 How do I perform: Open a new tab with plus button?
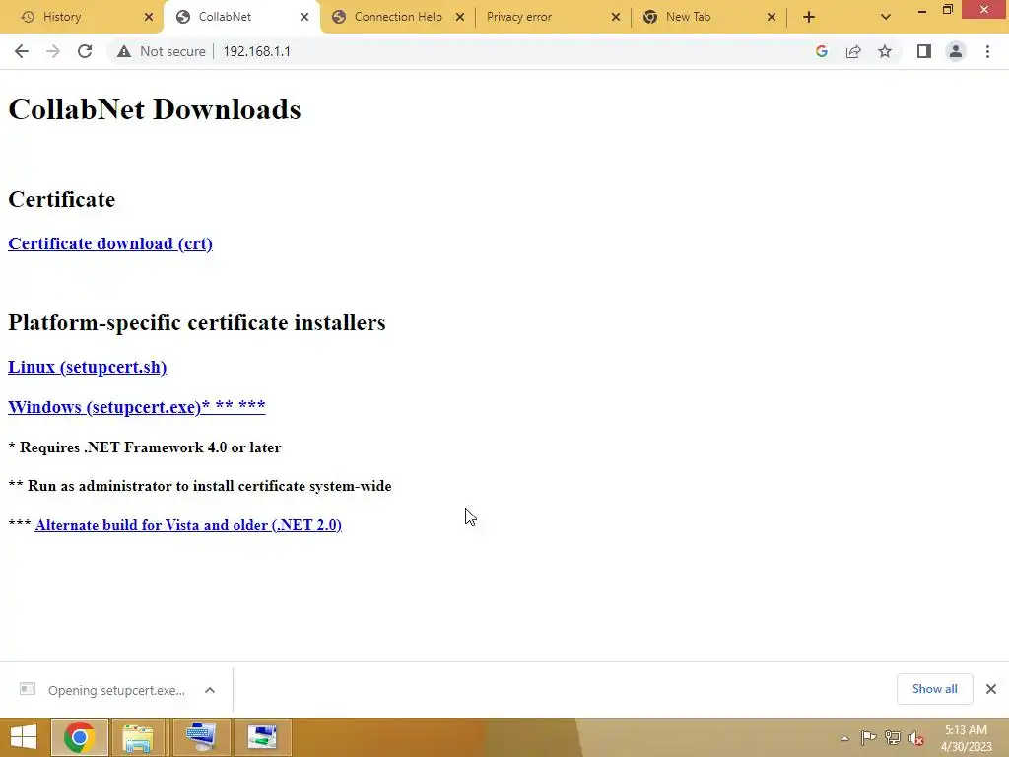point(809,17)
